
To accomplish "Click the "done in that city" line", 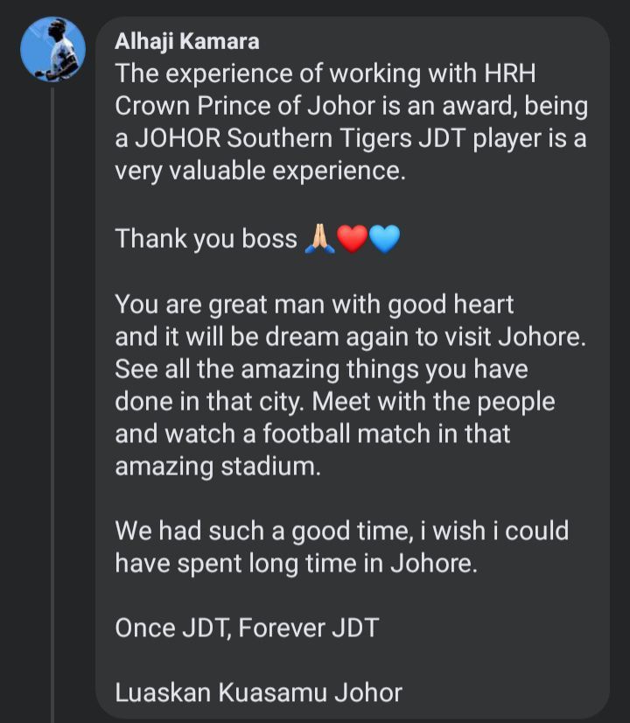I will click(334, 401).
